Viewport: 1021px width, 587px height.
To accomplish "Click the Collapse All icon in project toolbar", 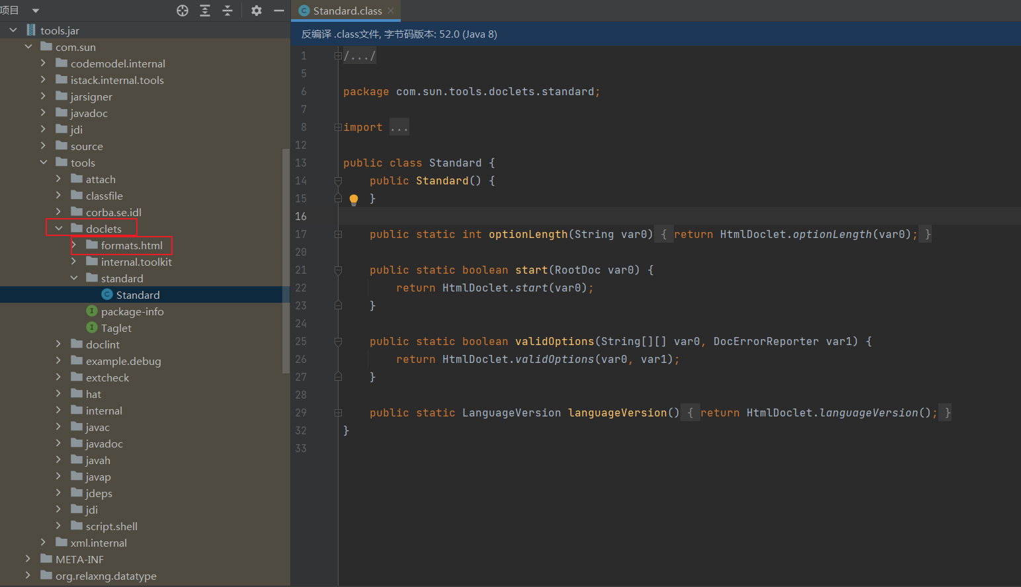I will [227, 11].
